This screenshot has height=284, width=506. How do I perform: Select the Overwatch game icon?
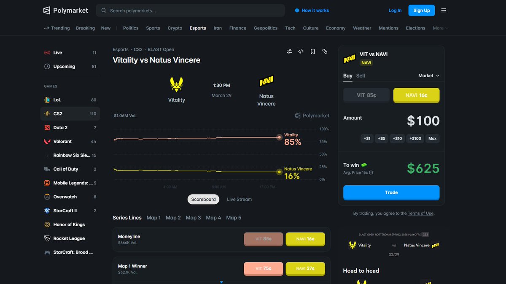coord(47,197)
